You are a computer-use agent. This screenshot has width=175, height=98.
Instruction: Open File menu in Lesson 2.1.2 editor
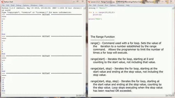tap(90, 5)
